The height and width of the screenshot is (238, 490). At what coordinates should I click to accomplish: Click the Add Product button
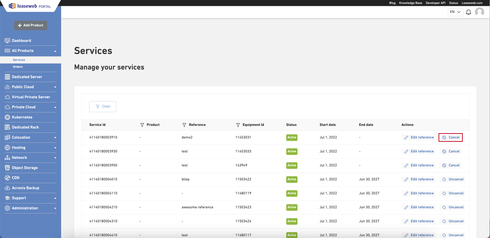30,25
